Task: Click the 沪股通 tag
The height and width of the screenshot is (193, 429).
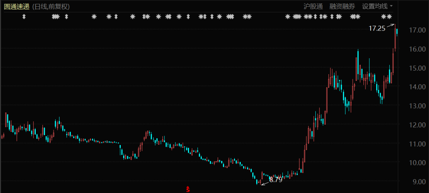Action: coord(313,6)
